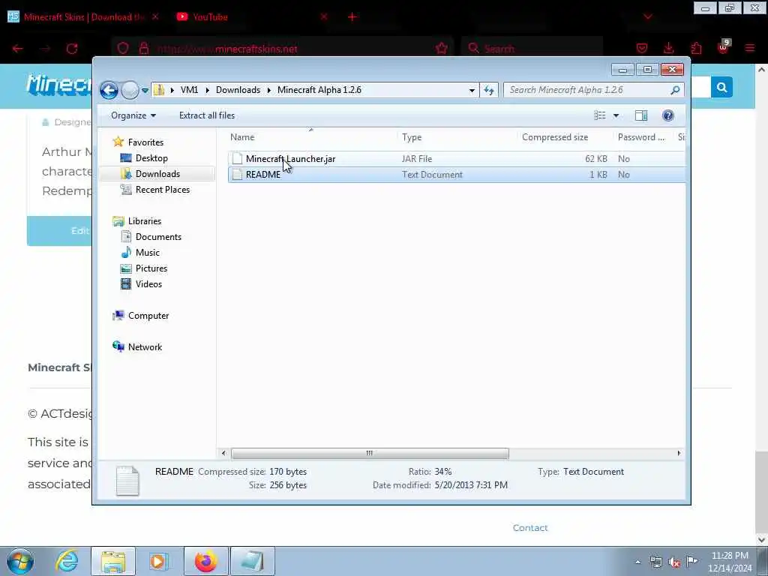
Task: Expand the arrow after Downloads breadcrumb
Action: (269, 90)
